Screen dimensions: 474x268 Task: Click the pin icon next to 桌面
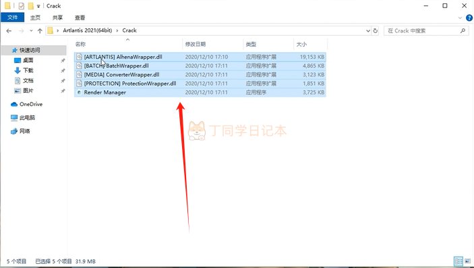[63, 61]
